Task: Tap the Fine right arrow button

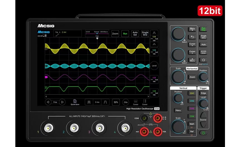Action: (x=62, y=102)
